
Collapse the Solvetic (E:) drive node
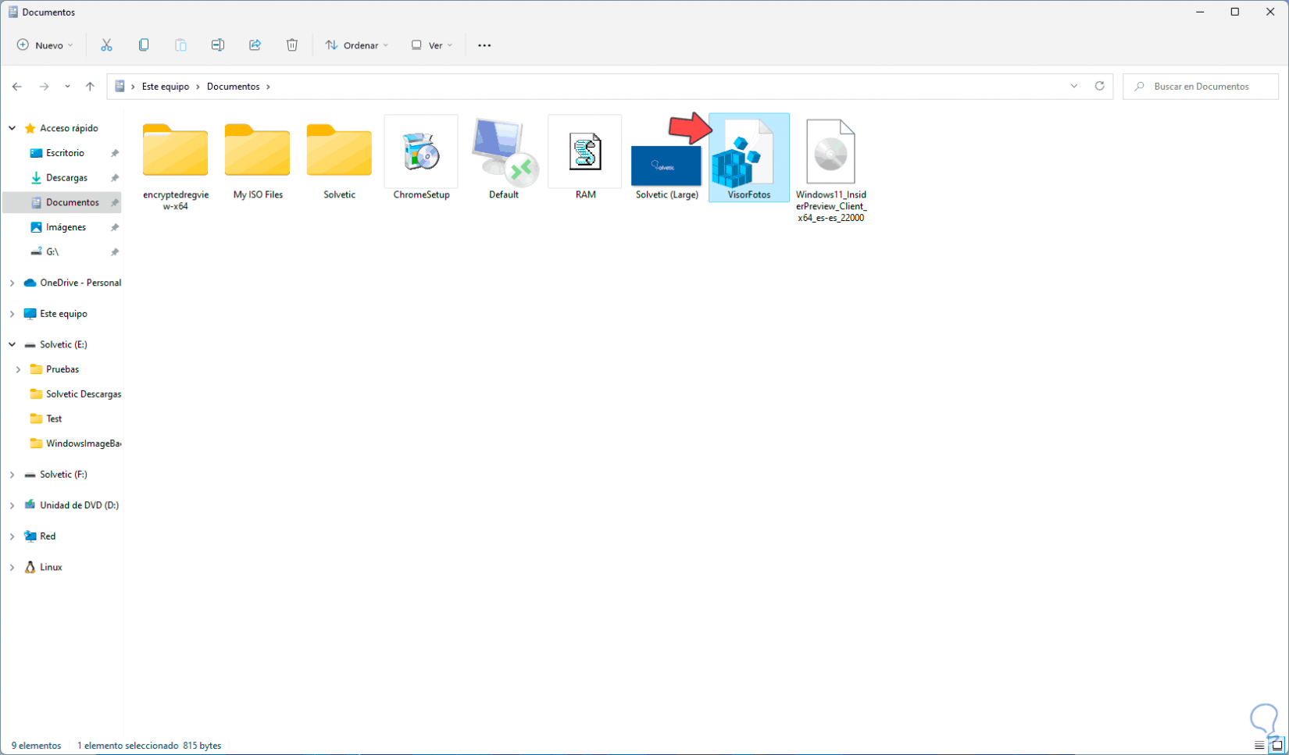coord(12,344)
